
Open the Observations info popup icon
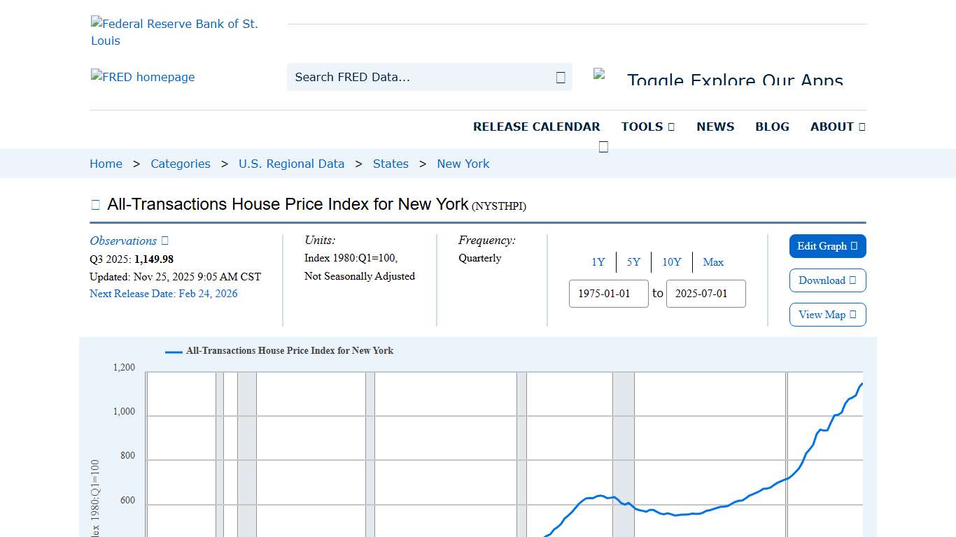[x=164, y=241]
